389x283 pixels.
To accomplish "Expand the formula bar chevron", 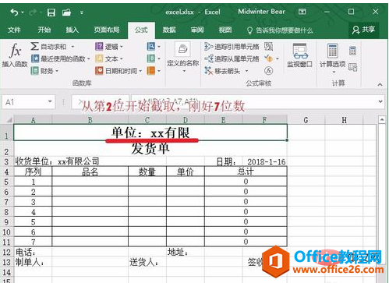I will click(x=380, y=101).
